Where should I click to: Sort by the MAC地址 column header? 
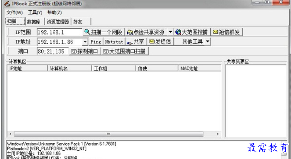tap(200, 69)
